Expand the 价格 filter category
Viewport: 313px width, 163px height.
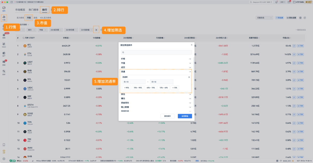(156, 59)
